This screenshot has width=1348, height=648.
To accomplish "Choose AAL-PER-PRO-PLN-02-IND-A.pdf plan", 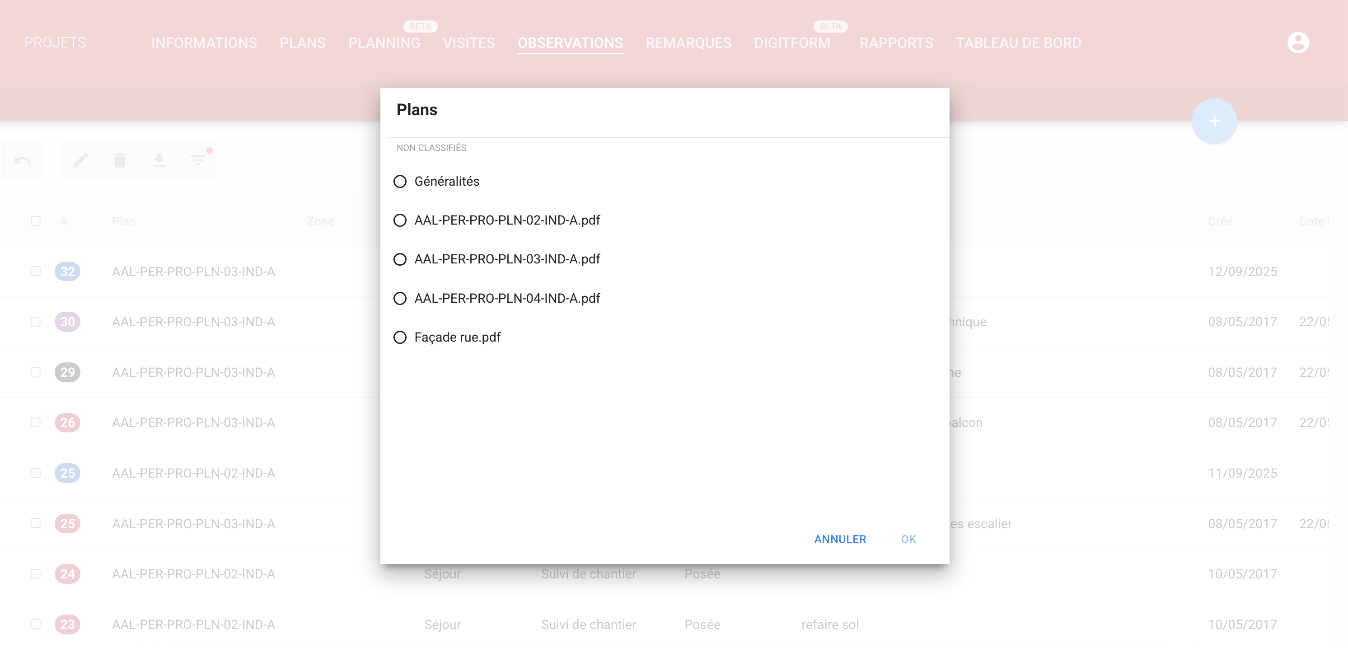I will click(400, 220).
